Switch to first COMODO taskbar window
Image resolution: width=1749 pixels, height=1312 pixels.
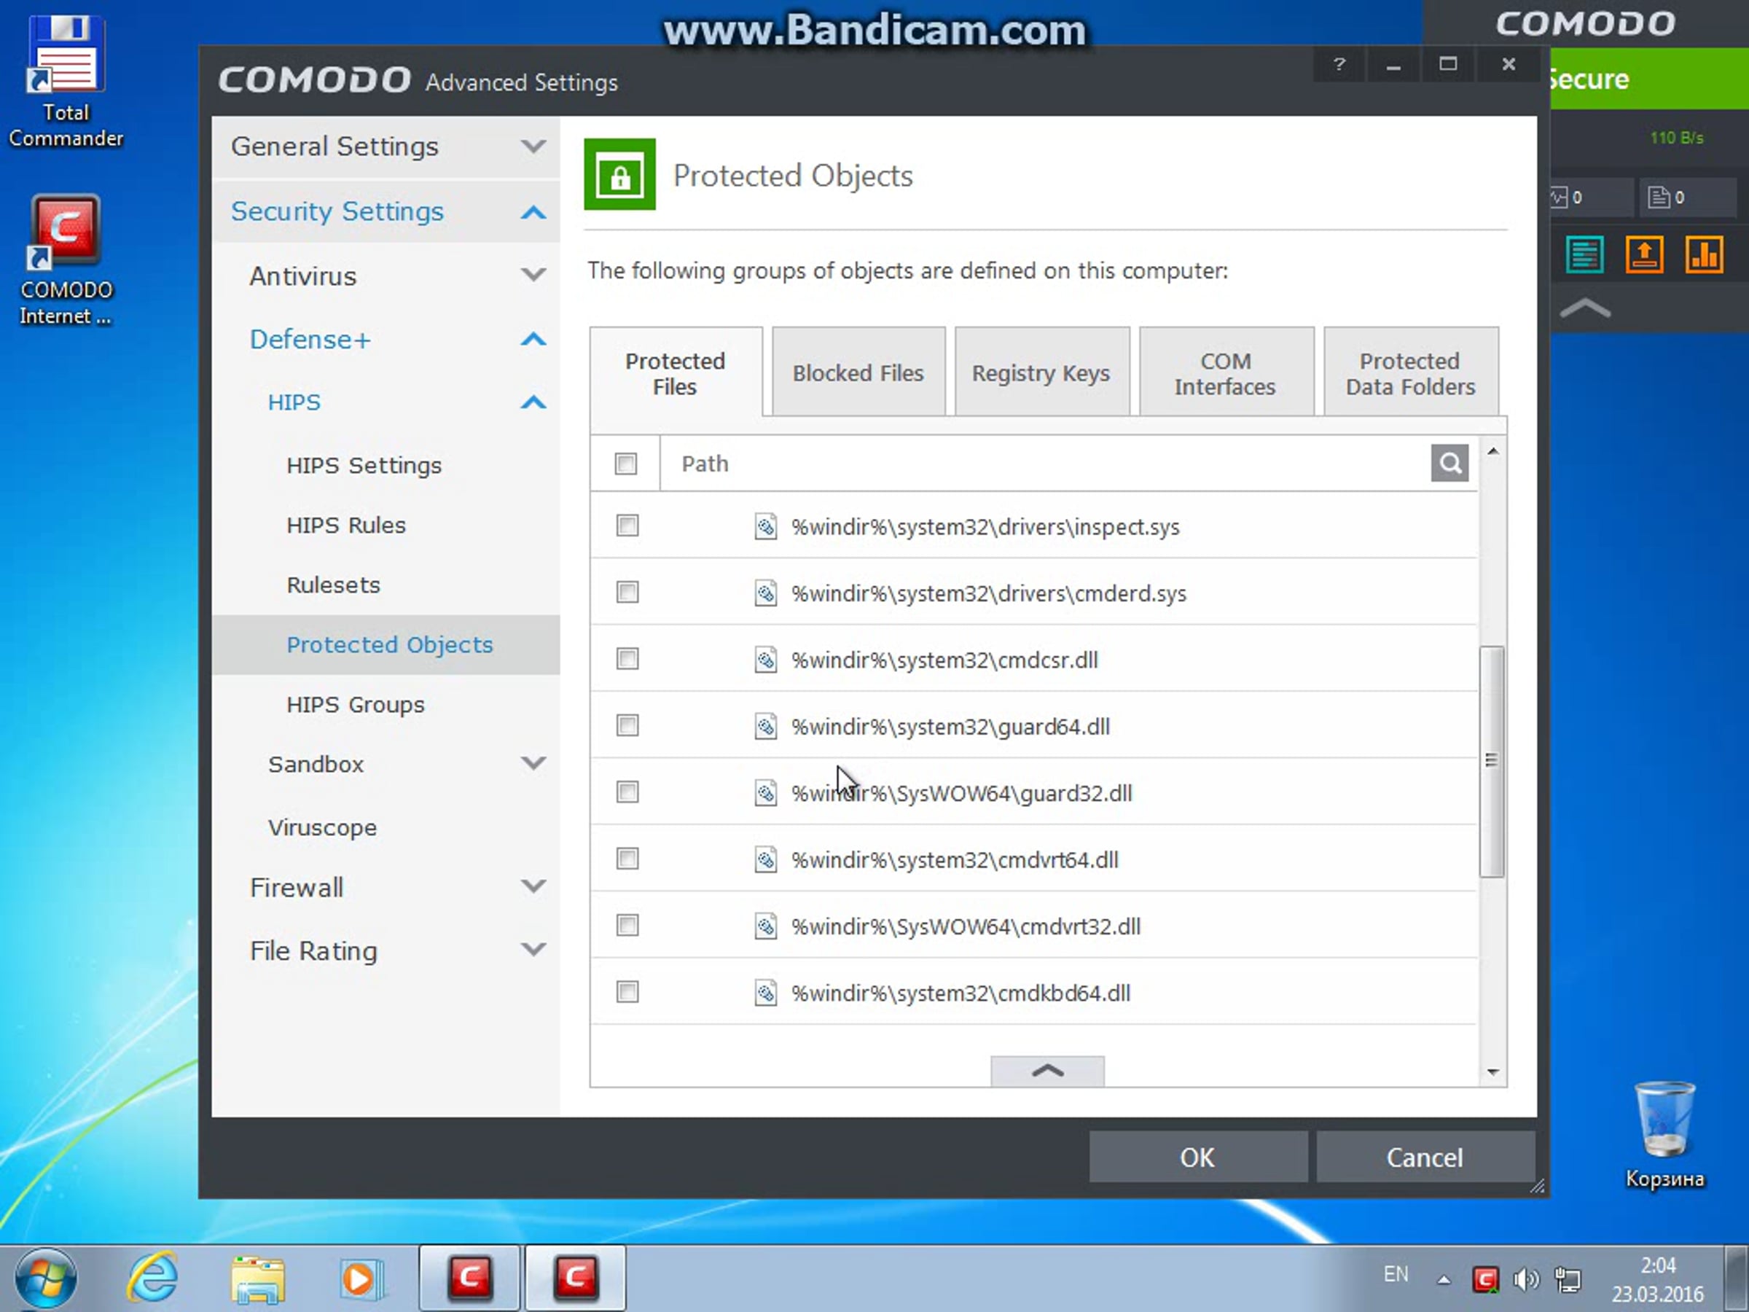pyautogui.click(x=469, y=1278)
